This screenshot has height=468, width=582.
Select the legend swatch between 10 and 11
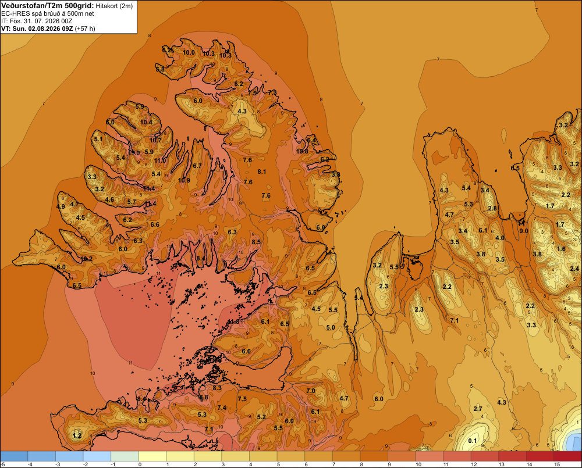tap(430, 456)
